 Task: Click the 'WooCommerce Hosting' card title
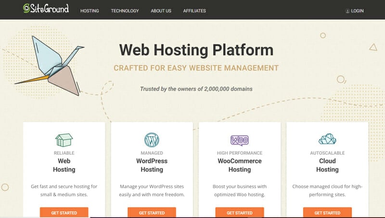(x=240, y=165)
